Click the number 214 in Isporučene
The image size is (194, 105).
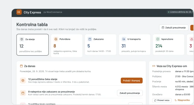[x=159, y=46]
